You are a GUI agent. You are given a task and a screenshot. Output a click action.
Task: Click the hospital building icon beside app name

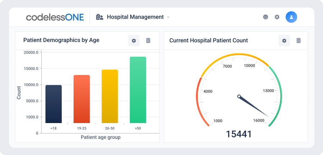100,17
